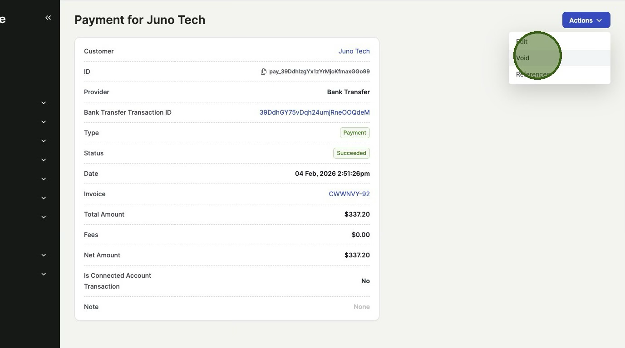This screenshot has width=625, height=348.
Task: Open Bank Transfer Transaction ID link
Action: [x=314, y=112]
